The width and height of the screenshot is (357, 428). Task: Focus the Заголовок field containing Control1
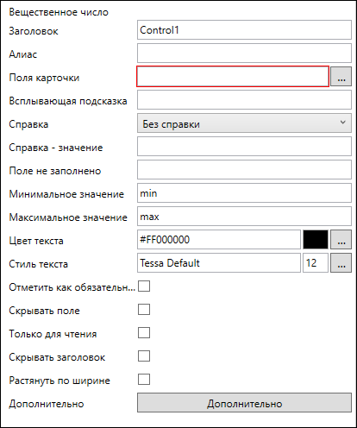pos(244,29)
